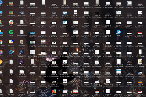
Task: Select the 2019-08-23 12_49_01-.png file
Action: [129, 5]
